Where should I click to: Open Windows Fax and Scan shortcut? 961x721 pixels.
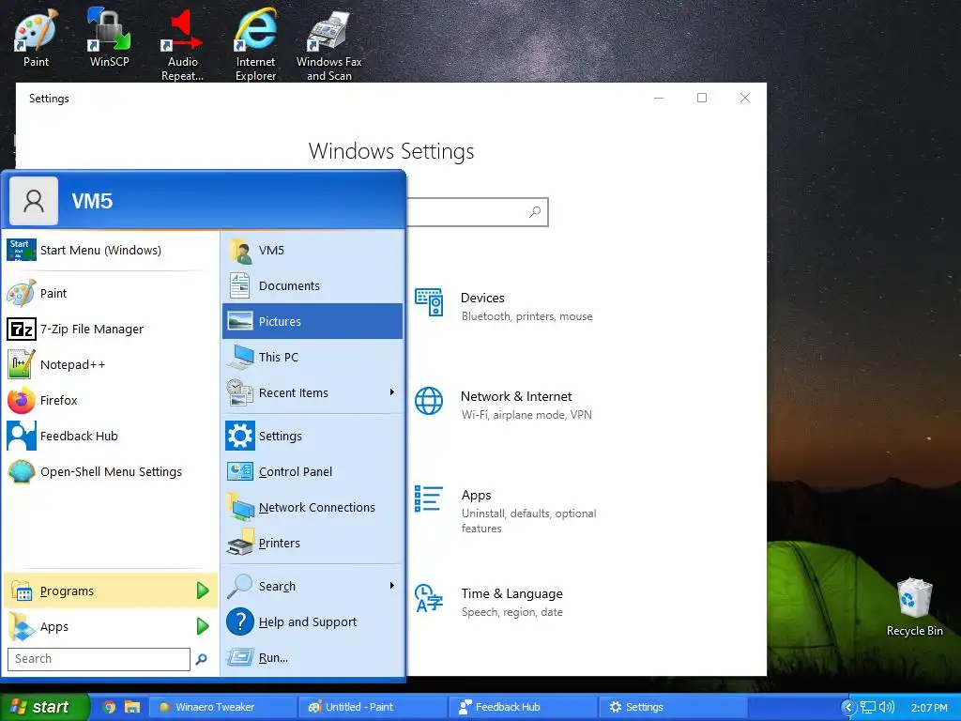(x=329, y=44)
